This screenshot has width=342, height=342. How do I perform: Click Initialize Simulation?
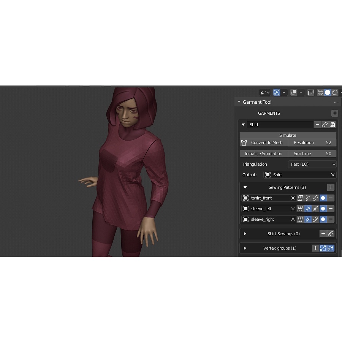(x=264, y=154)
